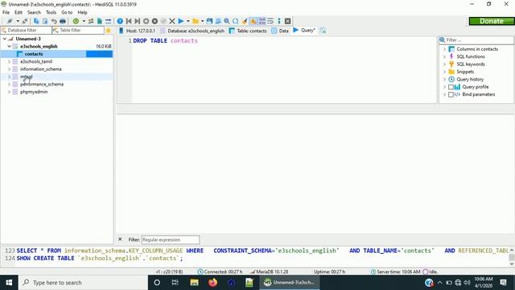
Task: Select the mysql database in tree
Action: [27, 77]
